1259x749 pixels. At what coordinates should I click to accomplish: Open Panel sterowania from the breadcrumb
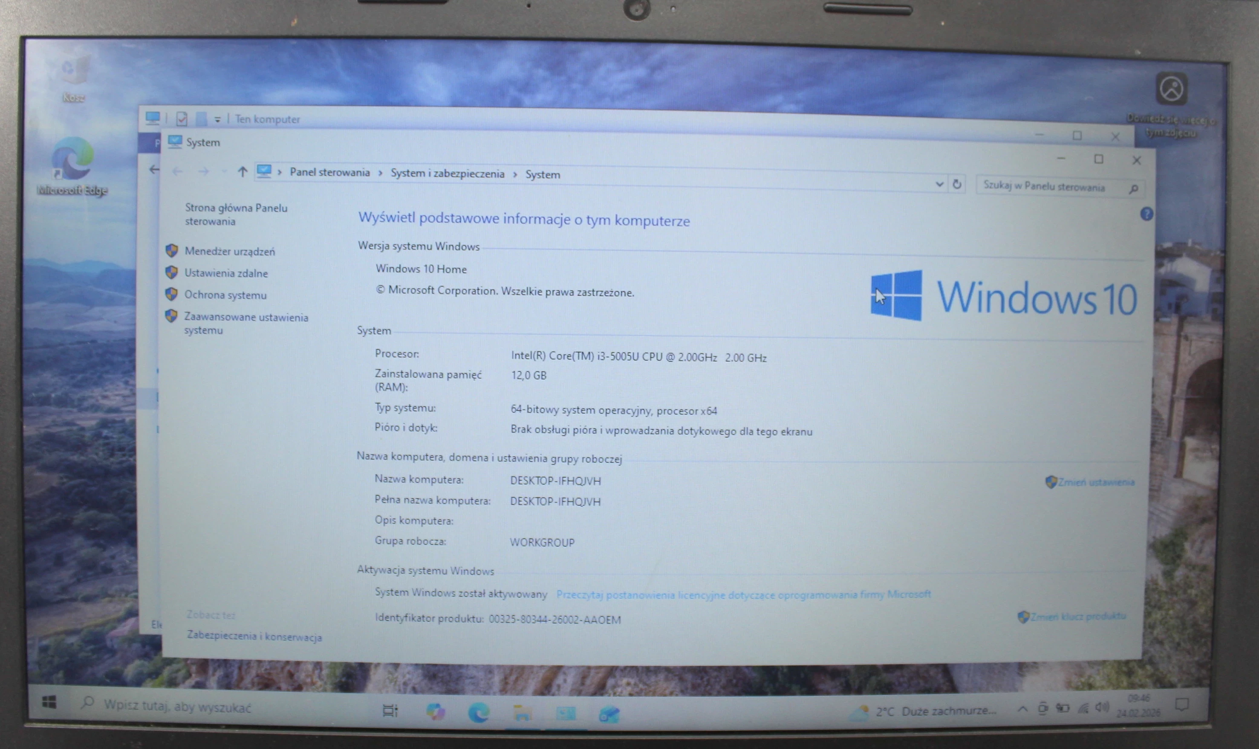[330, 173]
